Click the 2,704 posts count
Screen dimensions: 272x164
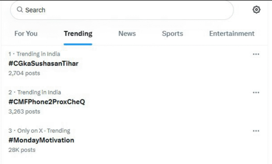(x=24, y=73)
